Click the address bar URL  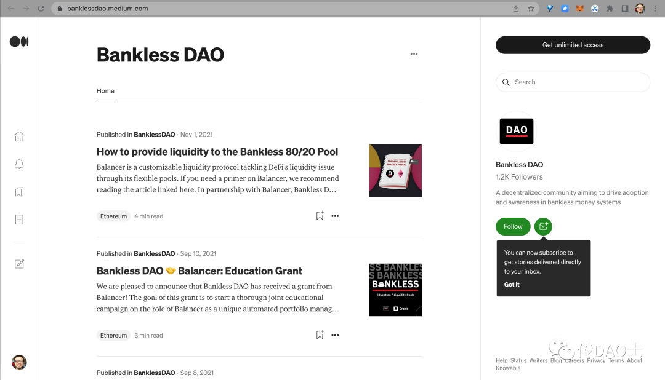107,9
